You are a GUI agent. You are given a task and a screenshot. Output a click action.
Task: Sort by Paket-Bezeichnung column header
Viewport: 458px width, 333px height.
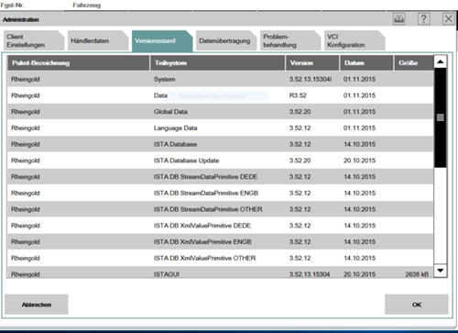click(x=79, y=63)
